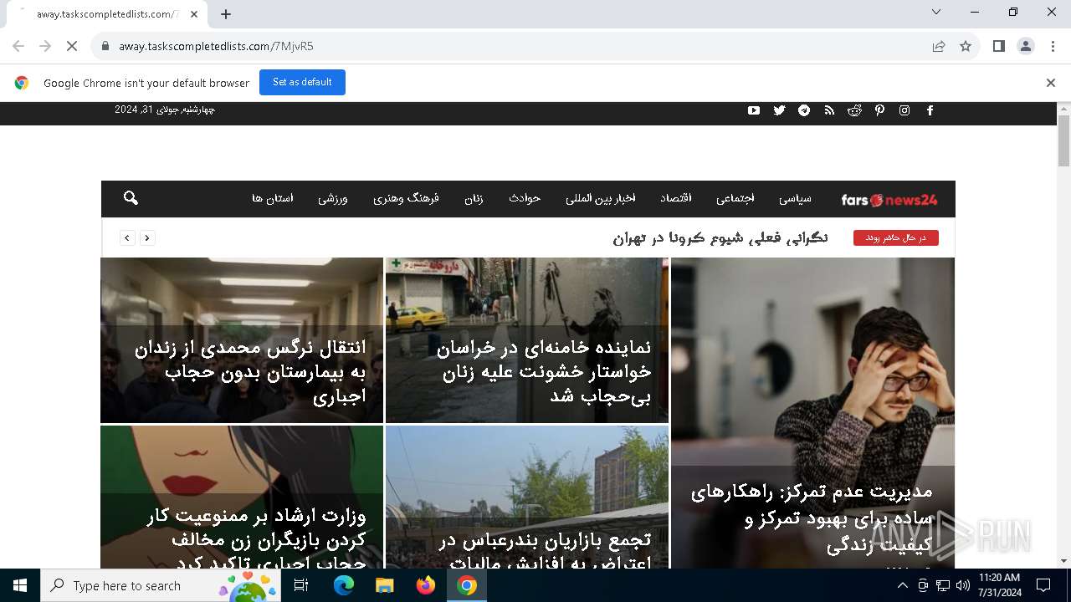The height and width of the screenshot is (602, 1071).
Task: Click the date text چهارشنبه جولای 31, 2024
Action: click(165, 110)
